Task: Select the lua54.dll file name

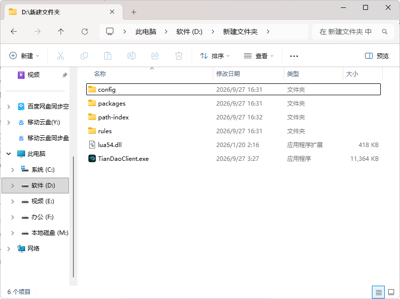Action: (x=110, y=145)
